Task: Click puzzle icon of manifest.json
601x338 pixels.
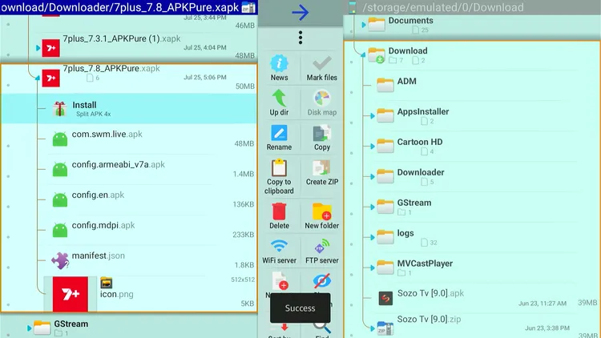Action: 60,260
